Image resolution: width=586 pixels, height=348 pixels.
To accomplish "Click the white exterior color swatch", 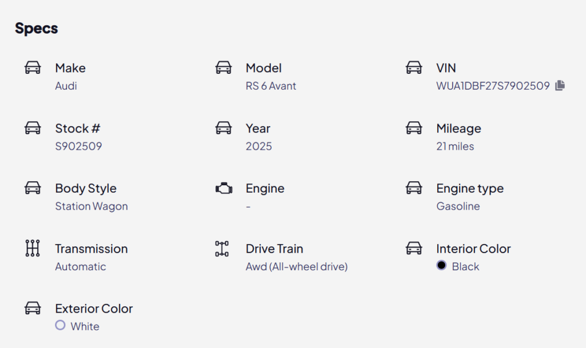I will pyautogui.click(x=60, y=325).
